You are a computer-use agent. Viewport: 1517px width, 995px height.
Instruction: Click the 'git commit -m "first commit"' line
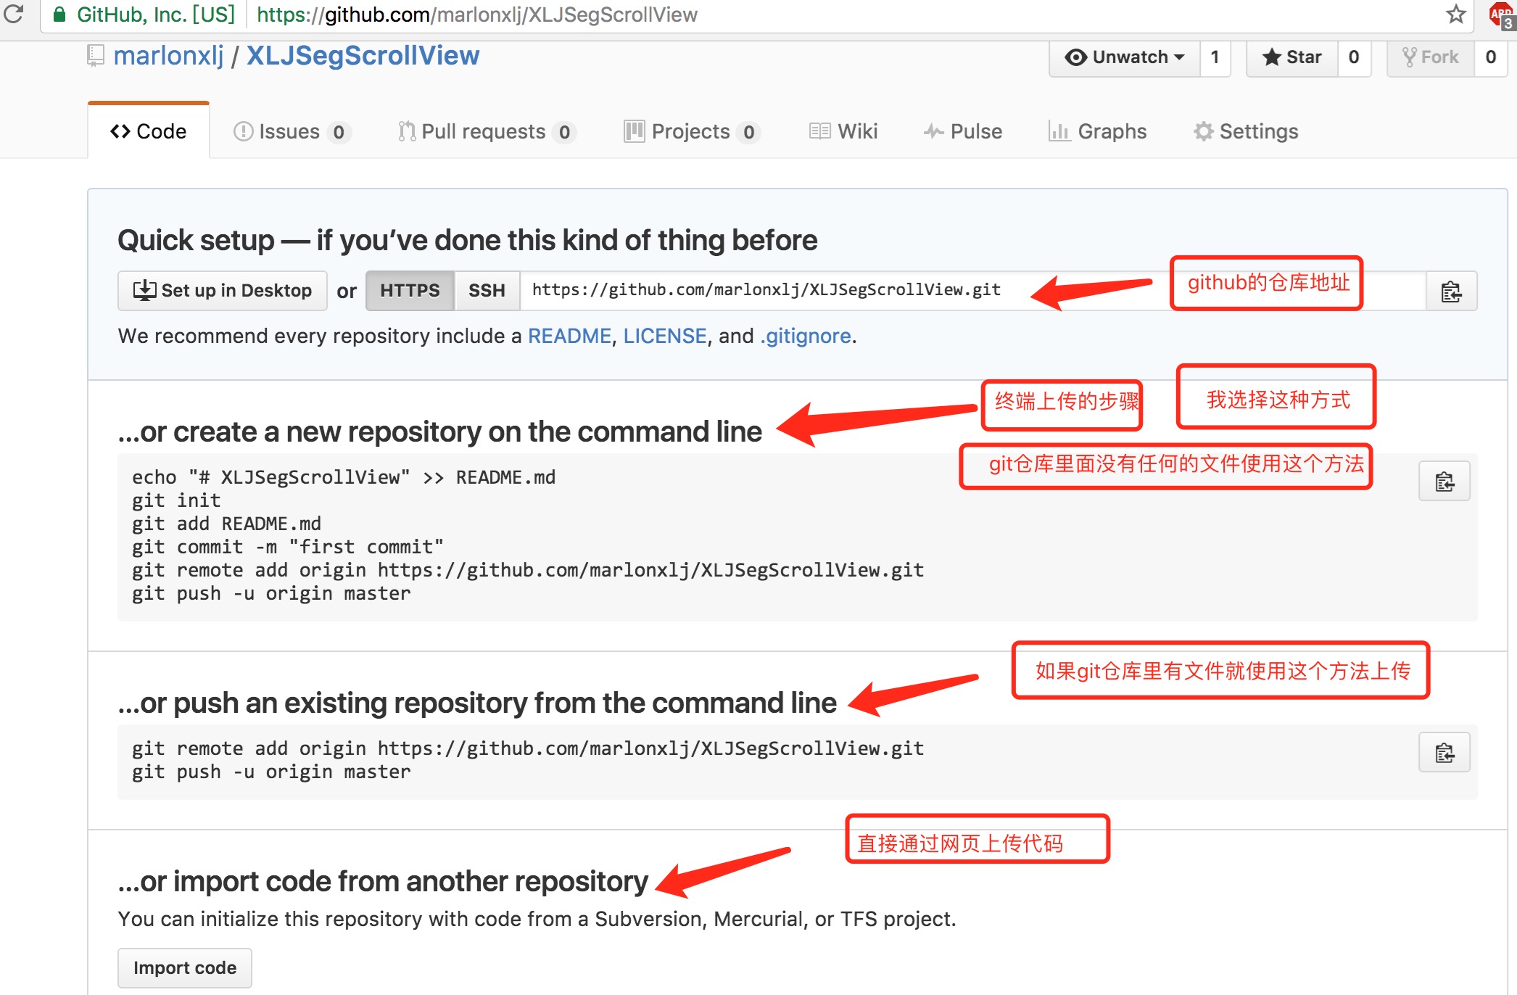click(287, 547)
